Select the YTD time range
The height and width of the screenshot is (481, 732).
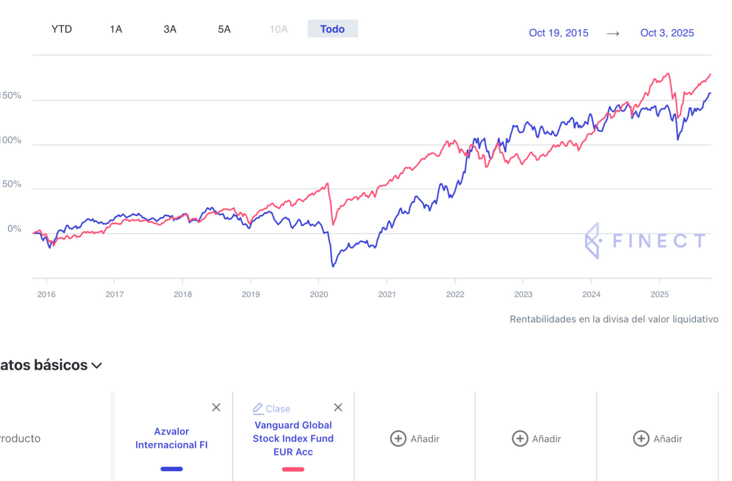click(62, 29)
